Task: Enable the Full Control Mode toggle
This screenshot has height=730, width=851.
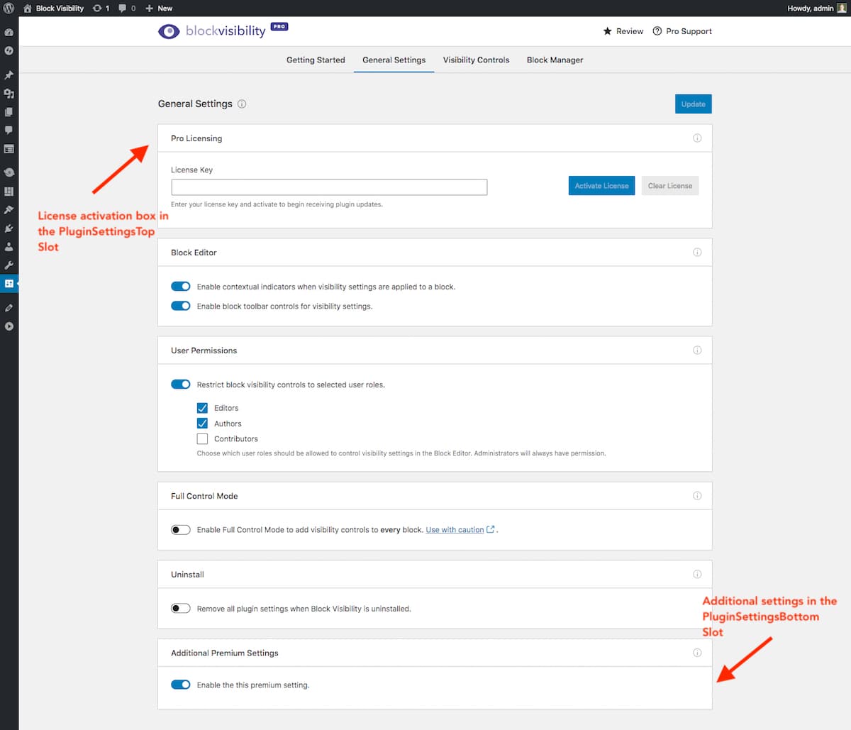Action: tap(181, 530)
